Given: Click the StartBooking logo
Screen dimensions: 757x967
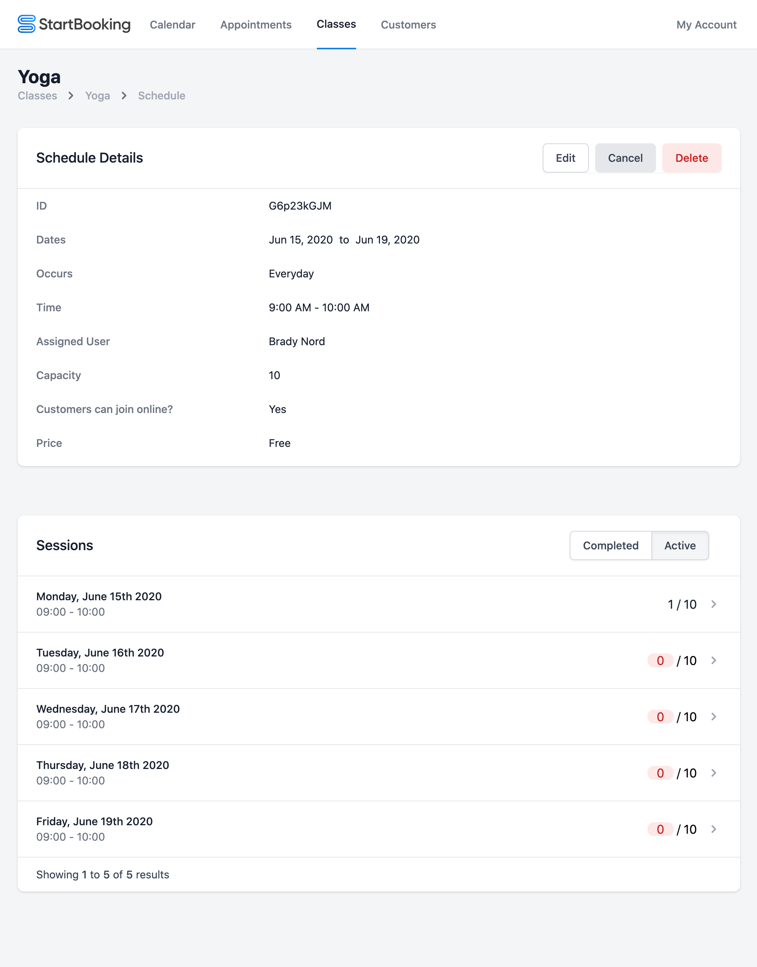Looking at the screenshot, I should (x=74, y=24).
